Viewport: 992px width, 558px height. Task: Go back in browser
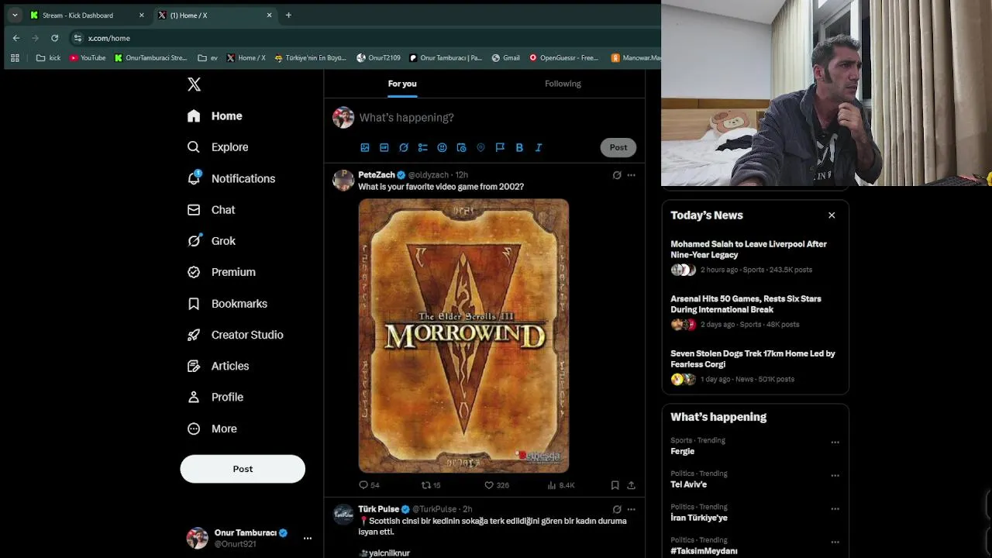(16, 38)
